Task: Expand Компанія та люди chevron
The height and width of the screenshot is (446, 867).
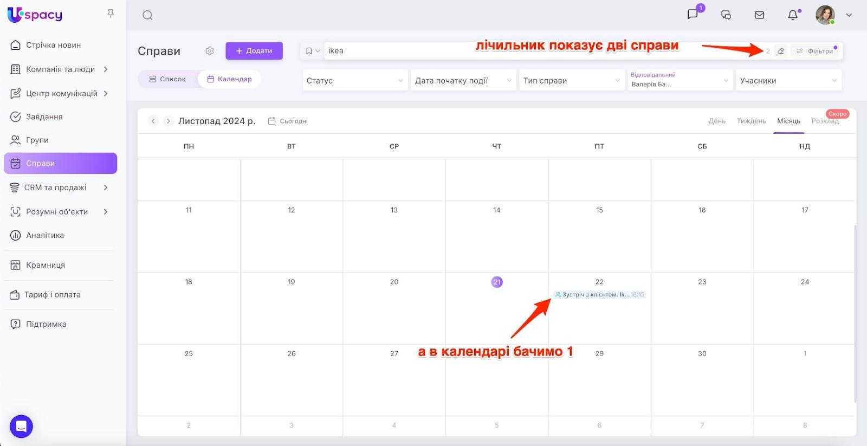Action: click(106, 69)
